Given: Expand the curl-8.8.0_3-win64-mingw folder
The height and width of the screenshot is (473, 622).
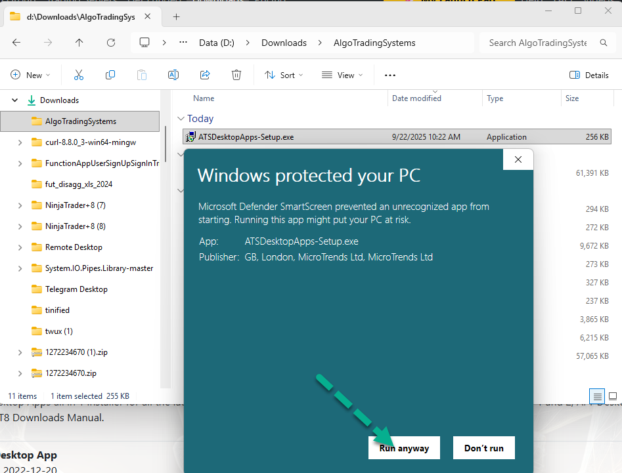Looking at the screenshot, I should pos(20,142).
